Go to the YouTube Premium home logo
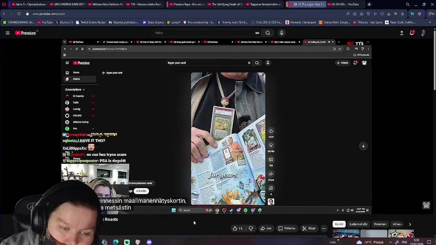 [x=26, y=33]
